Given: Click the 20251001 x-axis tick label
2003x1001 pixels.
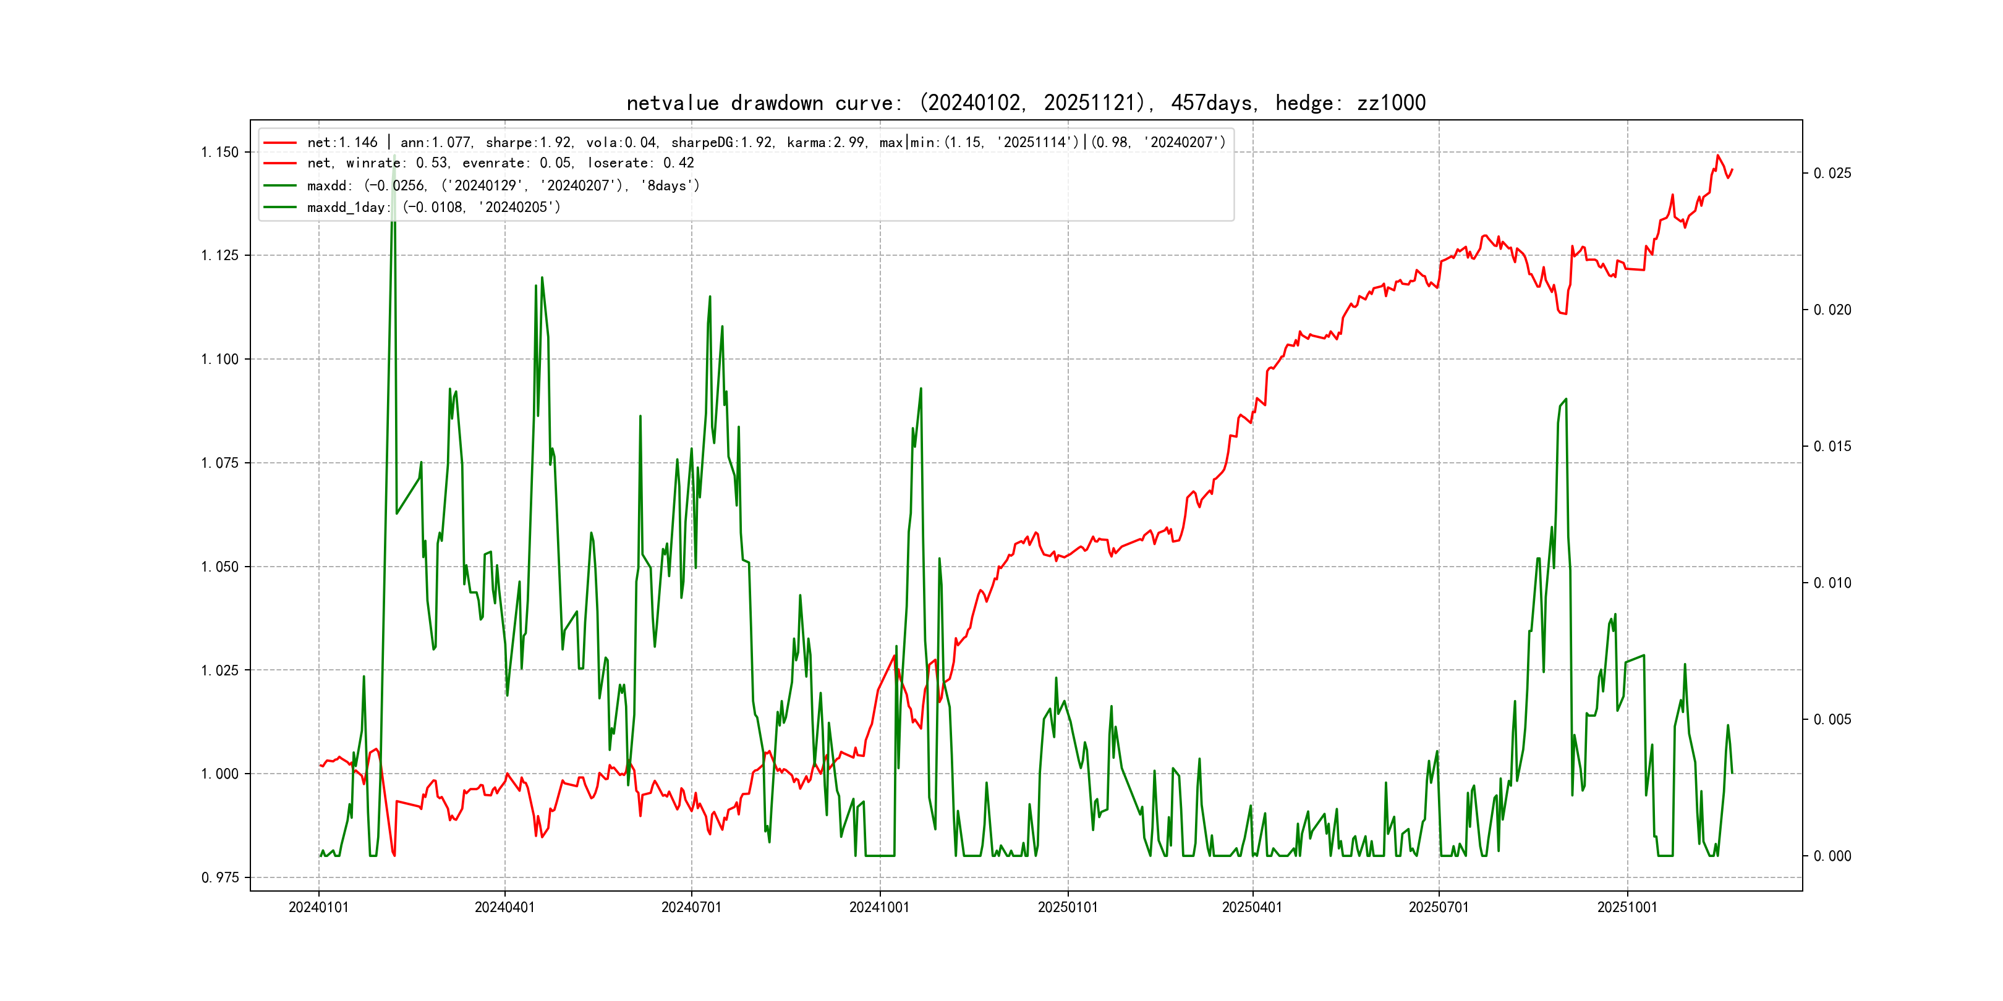Looking at the screenshot, I should point(1627,907).
